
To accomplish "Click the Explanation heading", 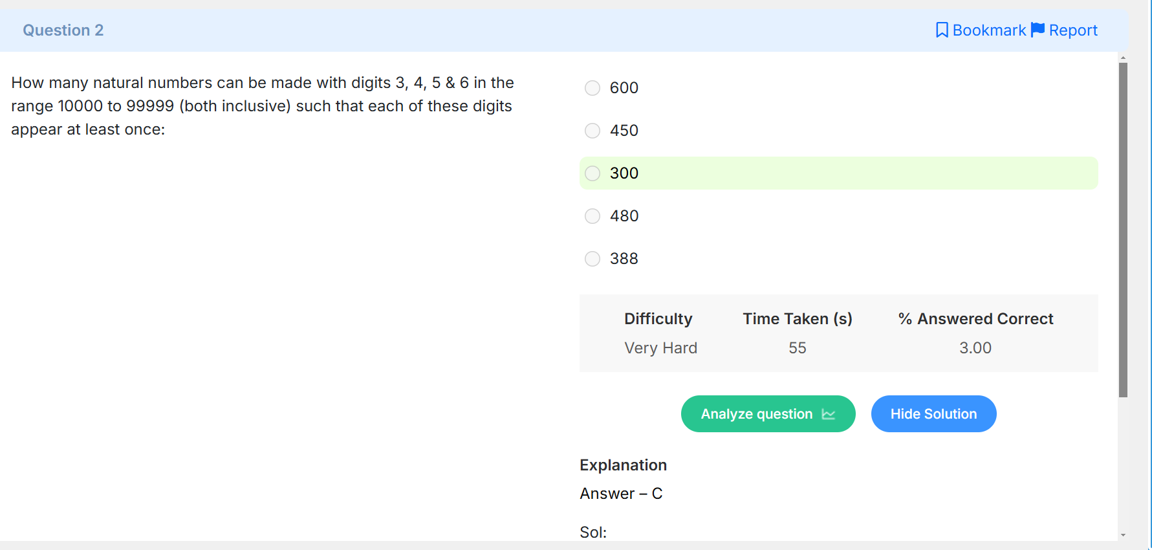I will 623,465.
